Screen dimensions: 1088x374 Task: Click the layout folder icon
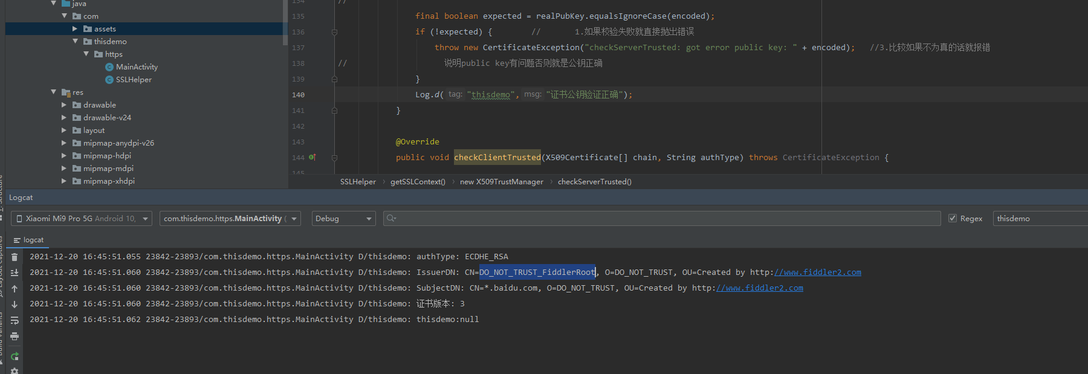(77, 131)
